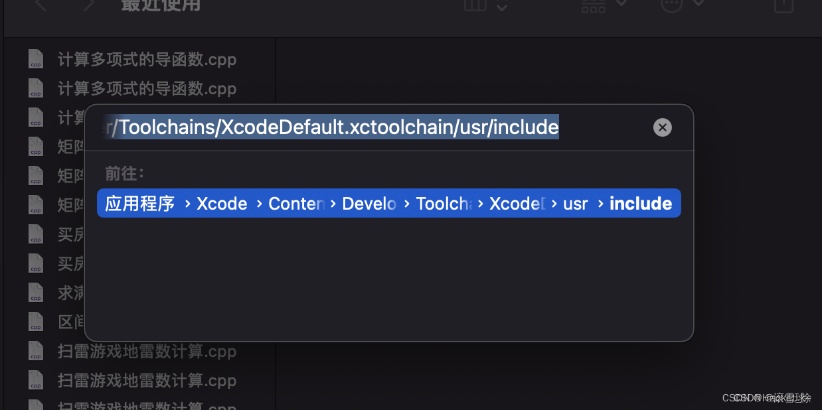Click the group-by grid icon in toolbar
The width and height of the screenshot is (822, 410).
[593, 5]
